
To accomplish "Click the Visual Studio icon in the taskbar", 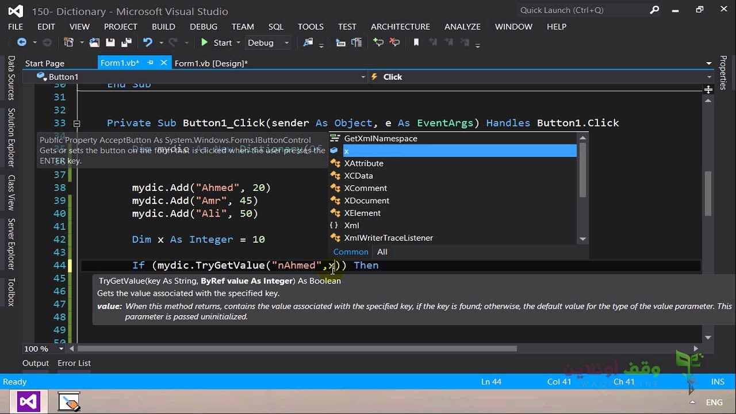I will (28, 401).
